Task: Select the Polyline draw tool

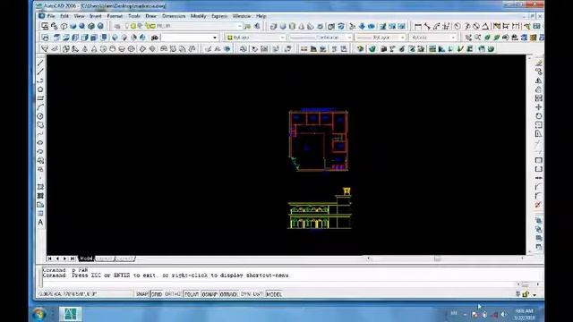Action: (x=40, y=80)
